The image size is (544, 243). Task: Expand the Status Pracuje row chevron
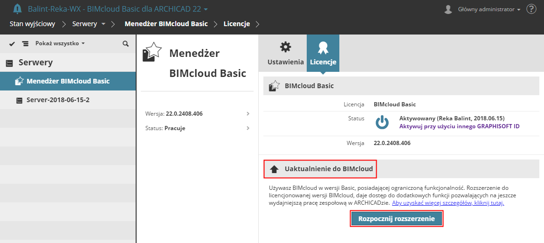coord(248,128)
